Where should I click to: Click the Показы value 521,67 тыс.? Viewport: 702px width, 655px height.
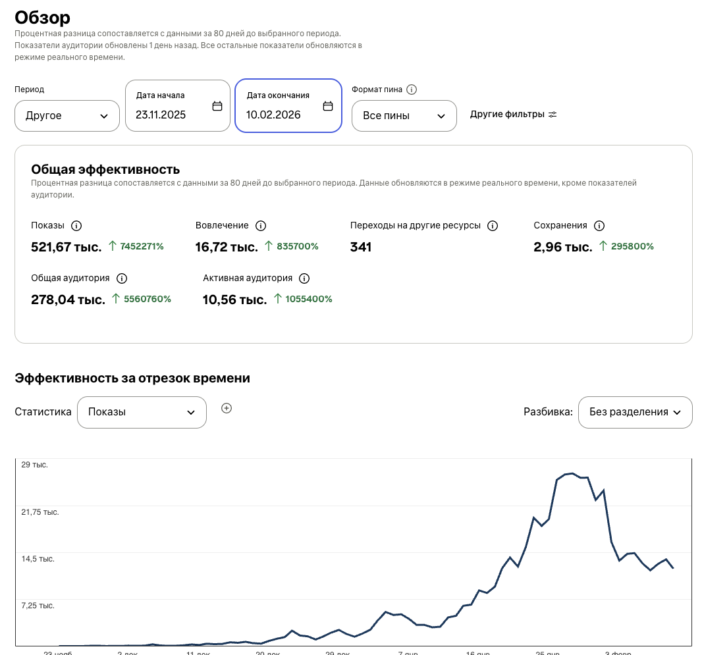(66, 247)
